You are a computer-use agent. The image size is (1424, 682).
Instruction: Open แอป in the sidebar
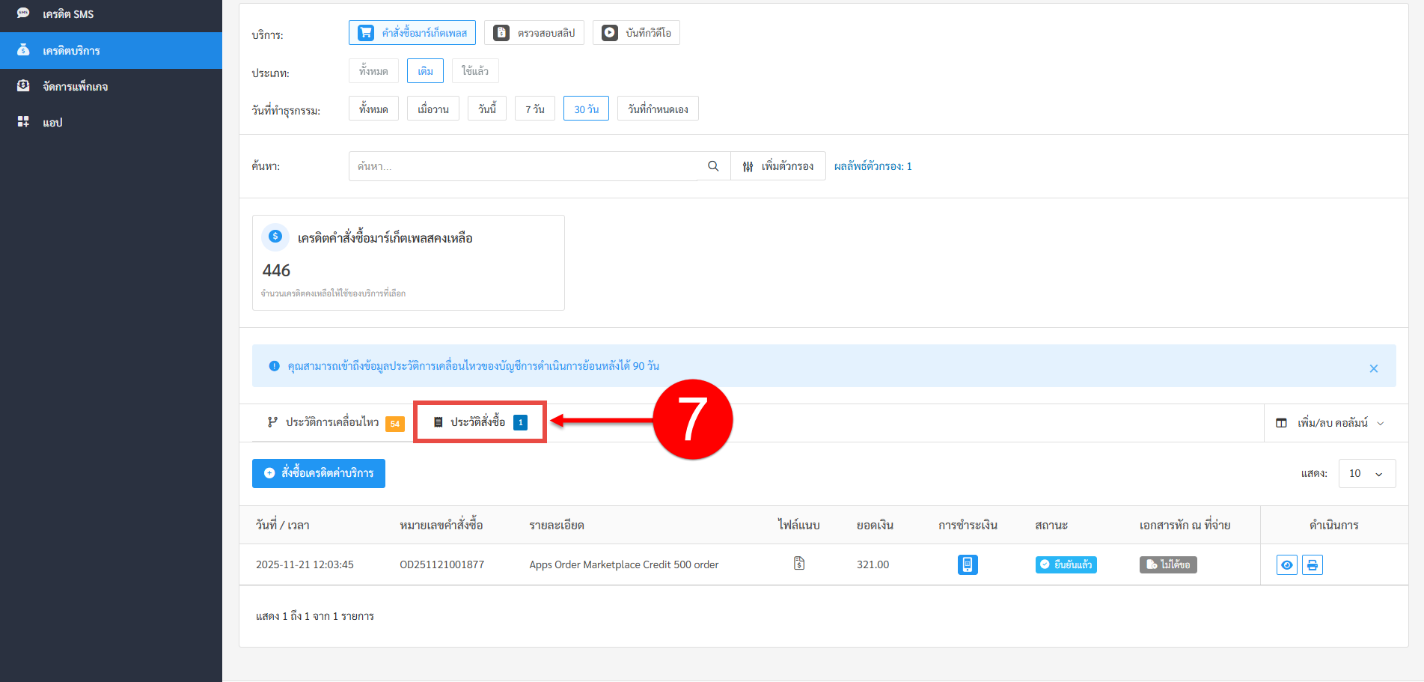click(x=52, y=123)
